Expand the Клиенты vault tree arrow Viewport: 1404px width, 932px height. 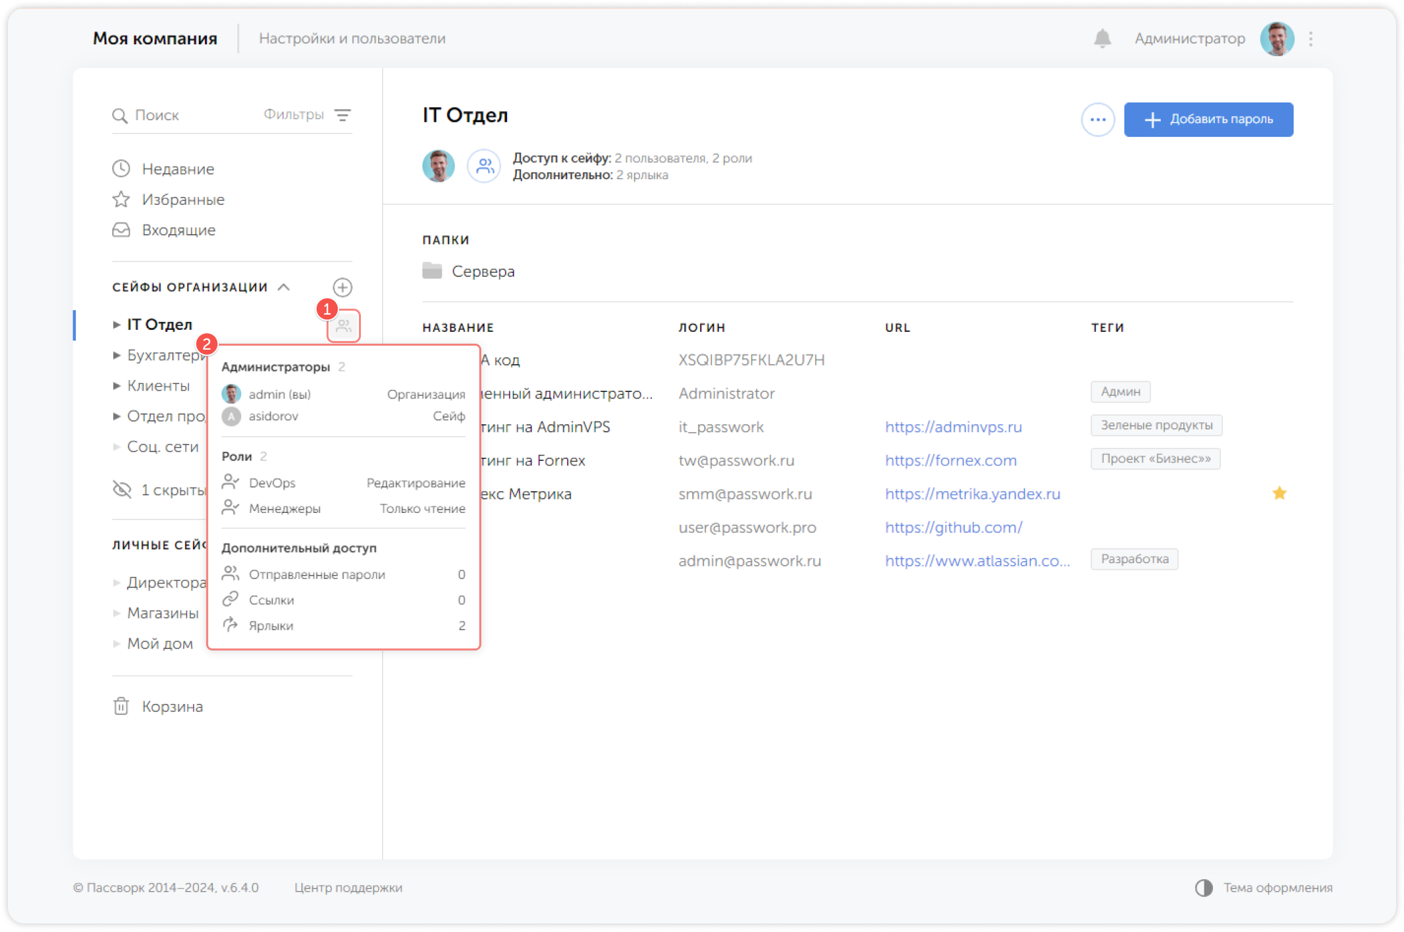pos(116,386)
